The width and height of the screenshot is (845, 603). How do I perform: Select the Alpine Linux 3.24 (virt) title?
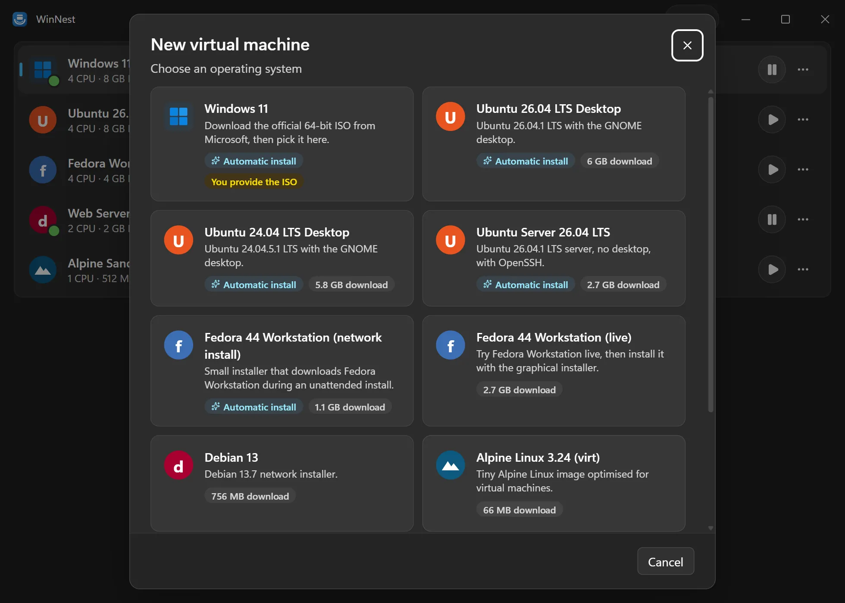(x=538, y=457)
